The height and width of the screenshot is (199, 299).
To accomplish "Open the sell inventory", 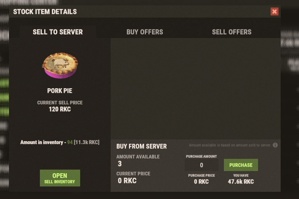I will pyautogui.click(x=60, y=178).
